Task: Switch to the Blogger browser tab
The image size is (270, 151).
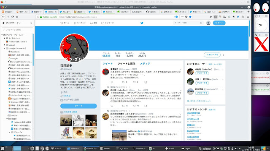Action: point(8,12)
